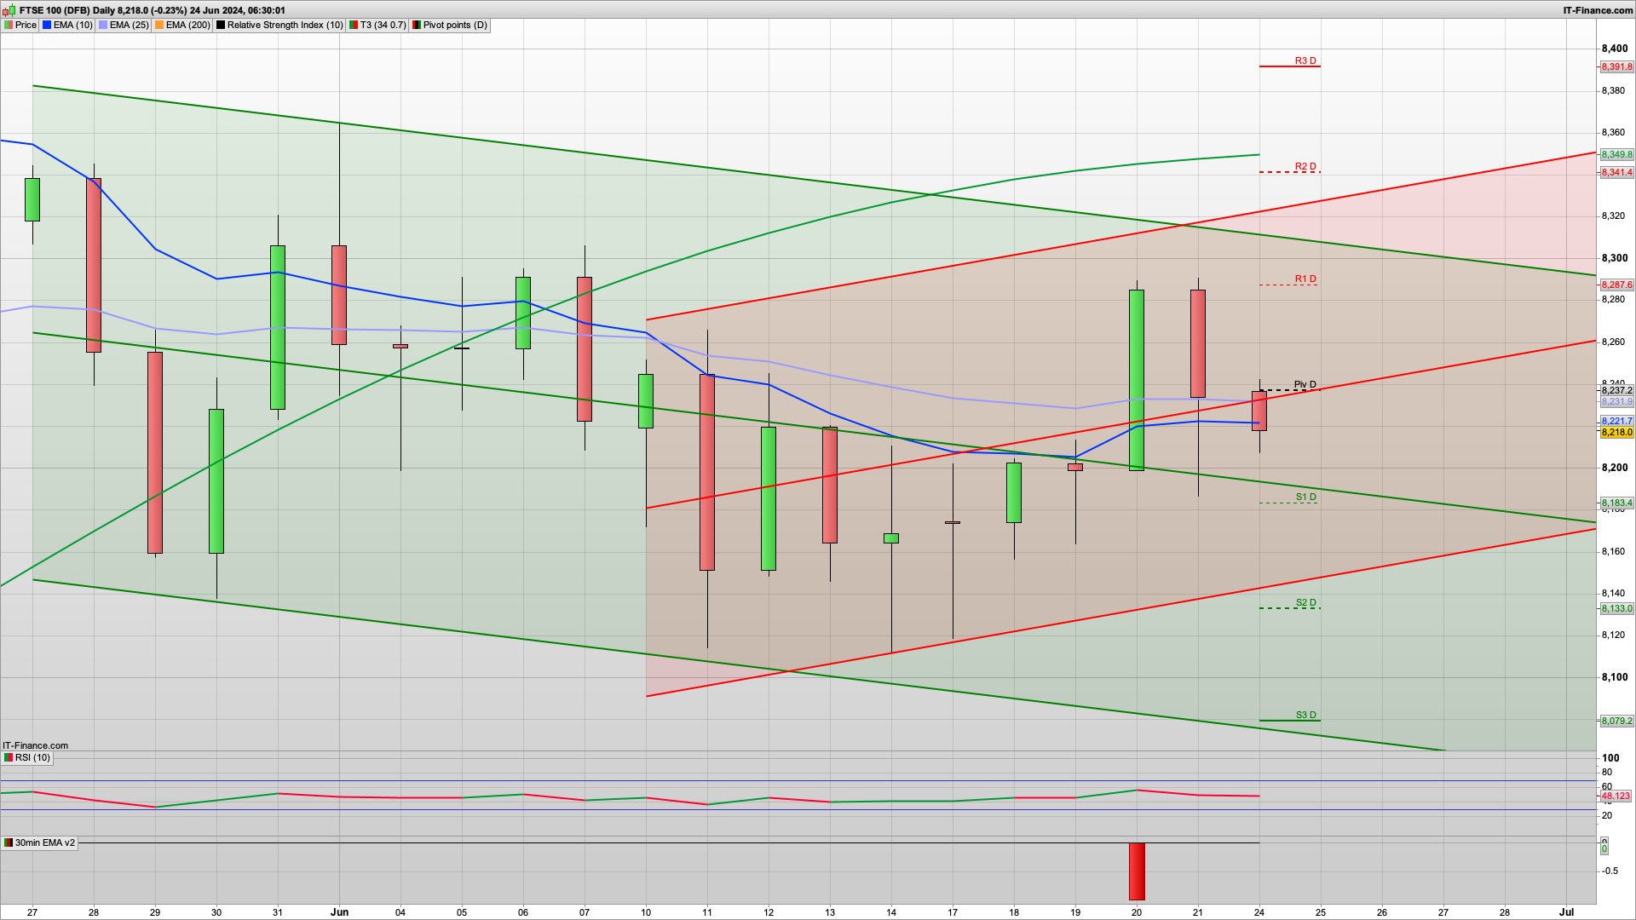Click the 8,237.2 pivot price tag
The image size is (1636, 920).
[x=1616, y=390]
